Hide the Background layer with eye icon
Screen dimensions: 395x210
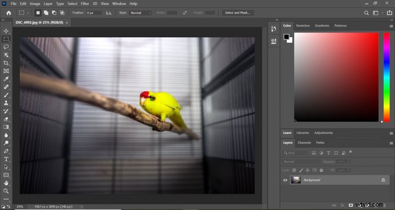(285, 180)
